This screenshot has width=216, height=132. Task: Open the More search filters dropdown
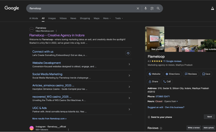(x=107, y=18)
